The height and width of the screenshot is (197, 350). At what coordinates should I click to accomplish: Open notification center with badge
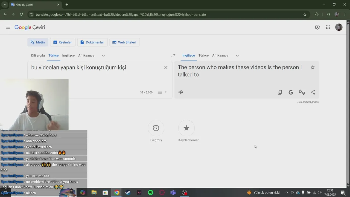[343, 193]
